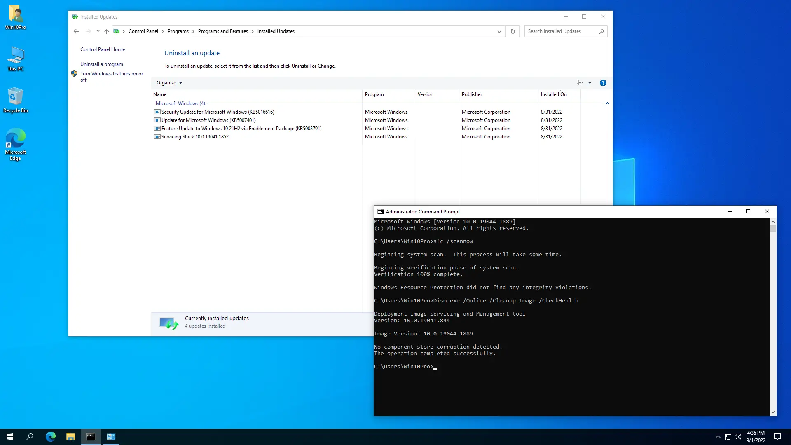Go up one folder level arrow
Screen dimensions: 791x445
click(x=107, y=31)
